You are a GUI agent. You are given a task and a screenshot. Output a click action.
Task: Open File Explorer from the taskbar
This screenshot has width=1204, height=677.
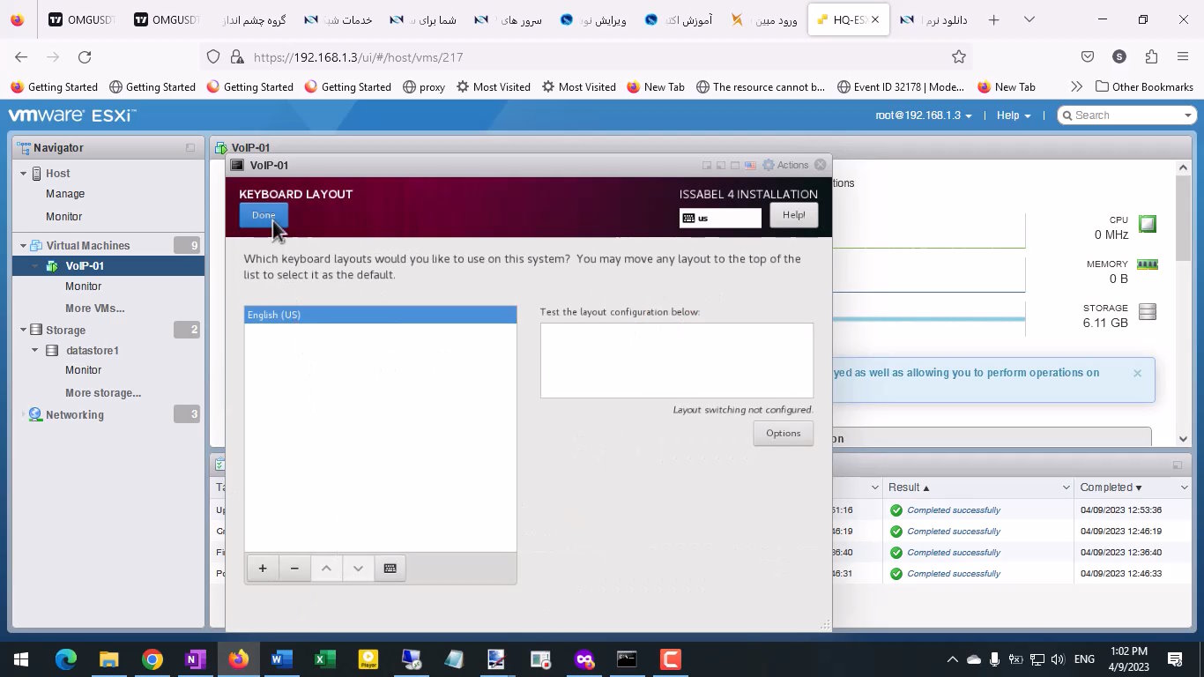pos(108,659)
